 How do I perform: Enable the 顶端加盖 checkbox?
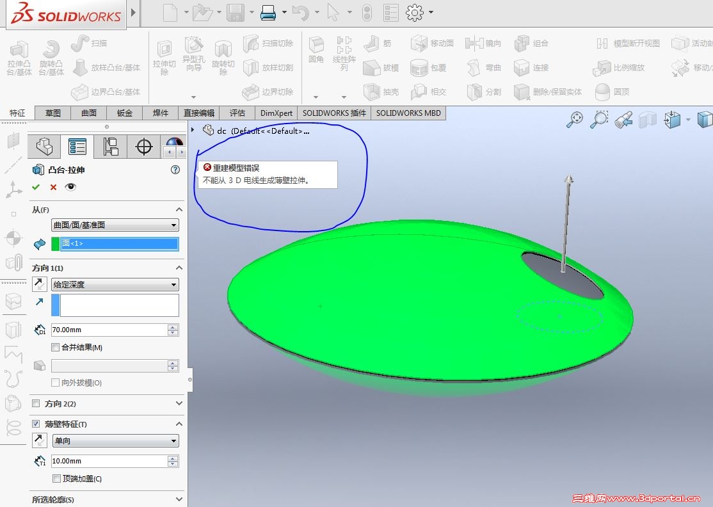(x=57, y=479)
